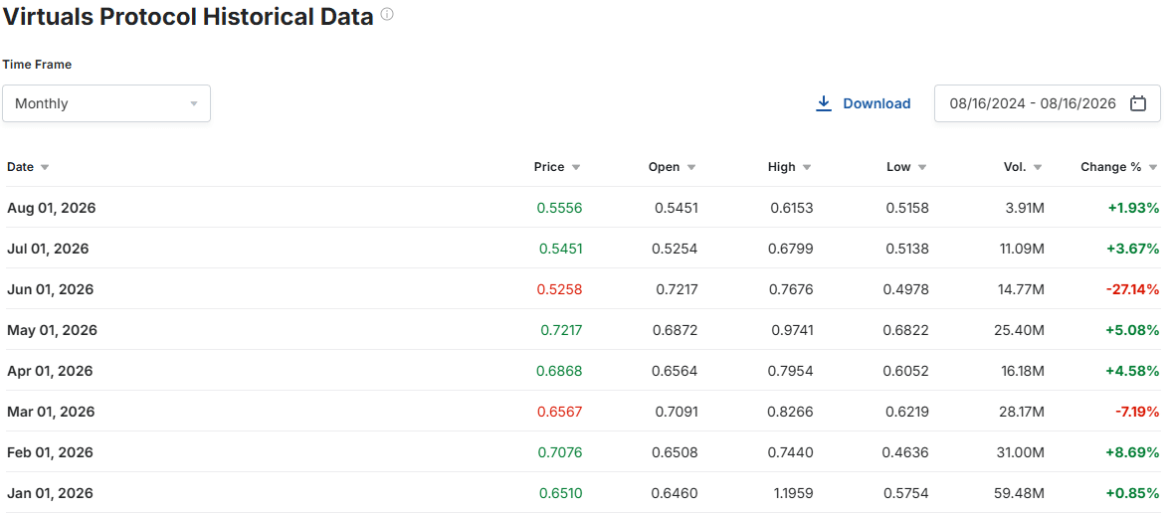Screen dimensions: 1170x513
Task: Open the Monthly time frame dropdown
Action: click(x=106, y=103)
